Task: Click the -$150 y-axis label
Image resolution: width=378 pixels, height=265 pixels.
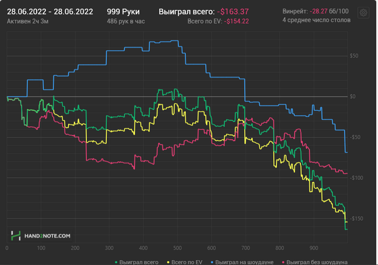Action: click(x=356, y=219)
